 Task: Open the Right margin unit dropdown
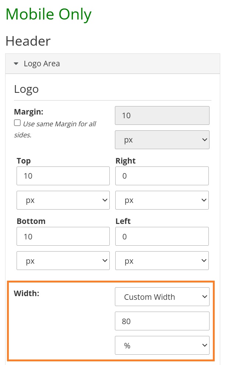click(162, 200)
